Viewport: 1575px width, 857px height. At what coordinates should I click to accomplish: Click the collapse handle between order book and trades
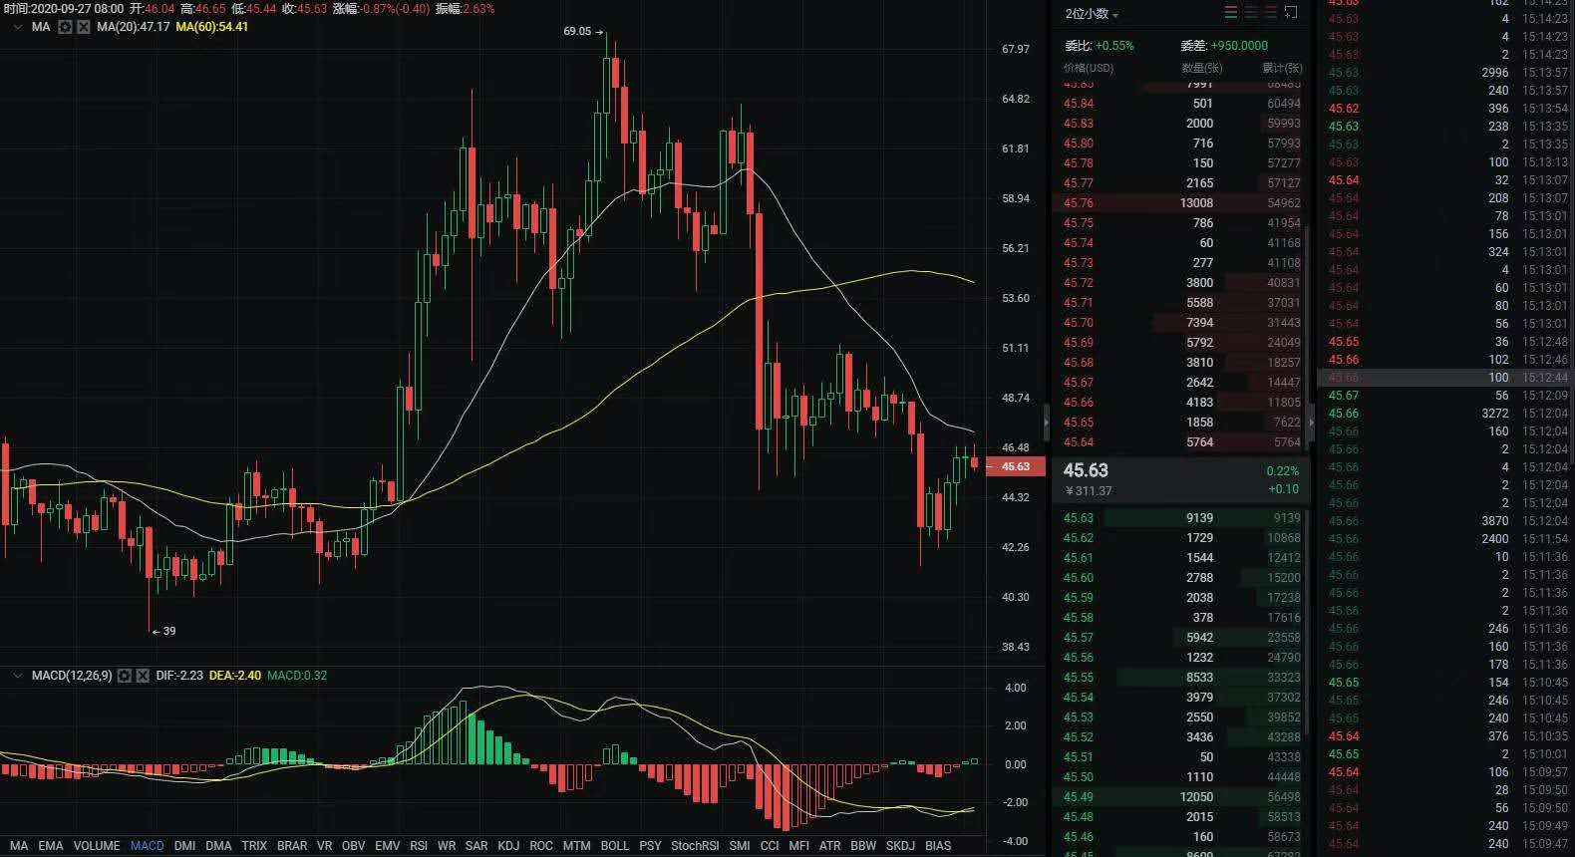(1312, 423)
